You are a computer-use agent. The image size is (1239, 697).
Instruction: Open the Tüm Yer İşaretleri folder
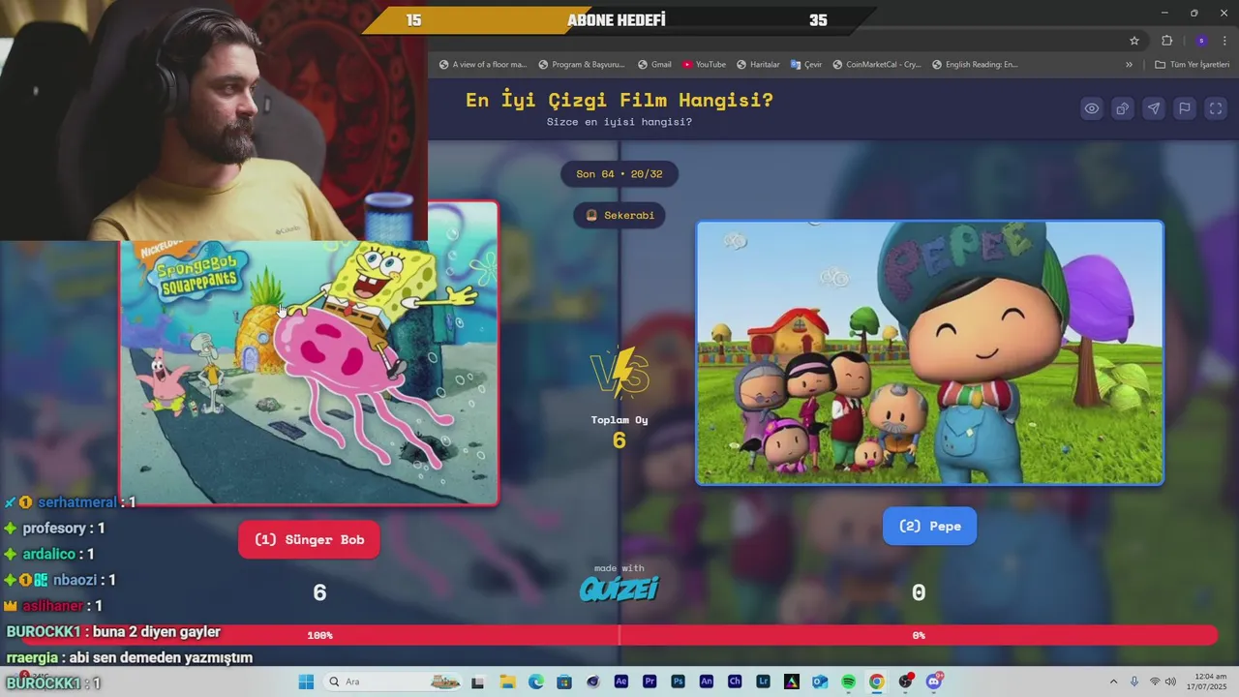point(1192,65)
